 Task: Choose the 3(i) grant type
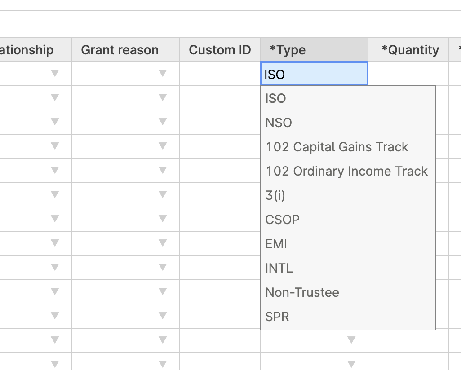click(x=275, y=195)
